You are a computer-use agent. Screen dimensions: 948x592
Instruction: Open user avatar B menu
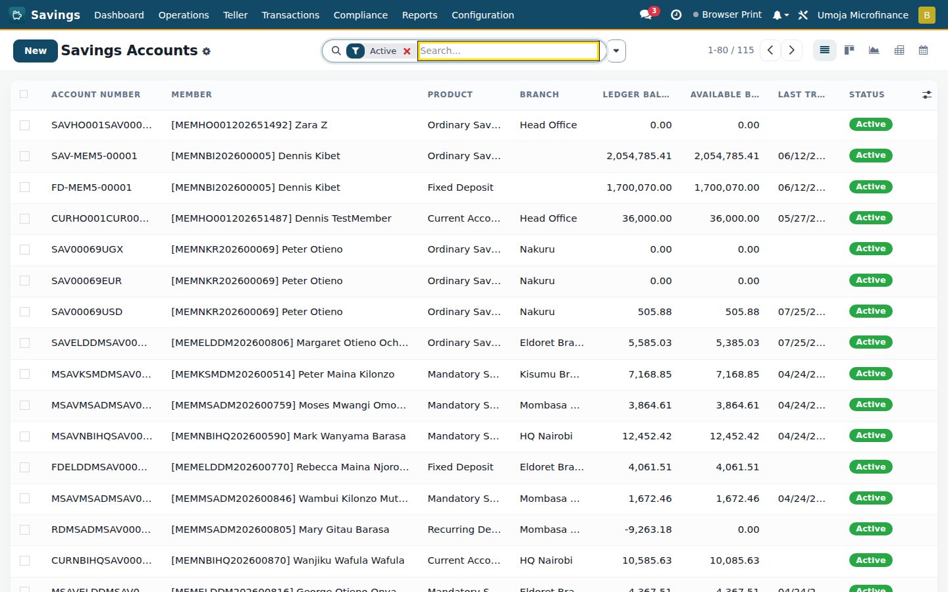pos(926,14)
